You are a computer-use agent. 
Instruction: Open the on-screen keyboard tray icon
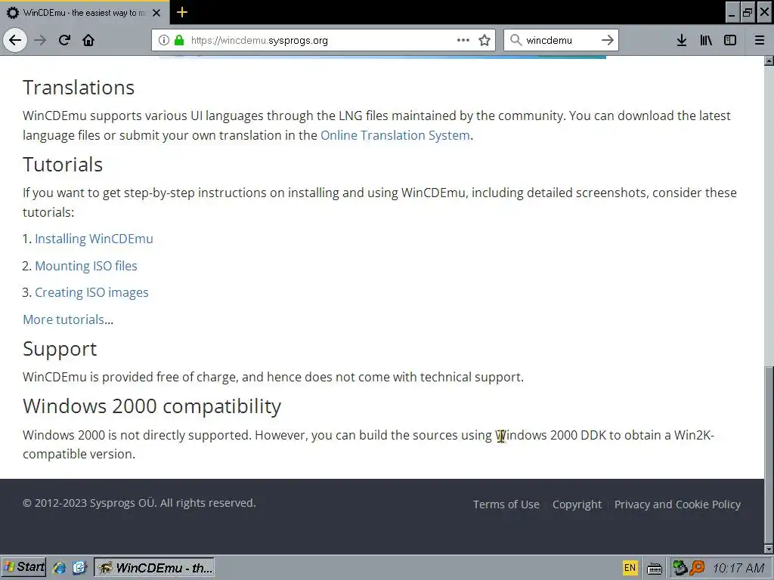655,568
